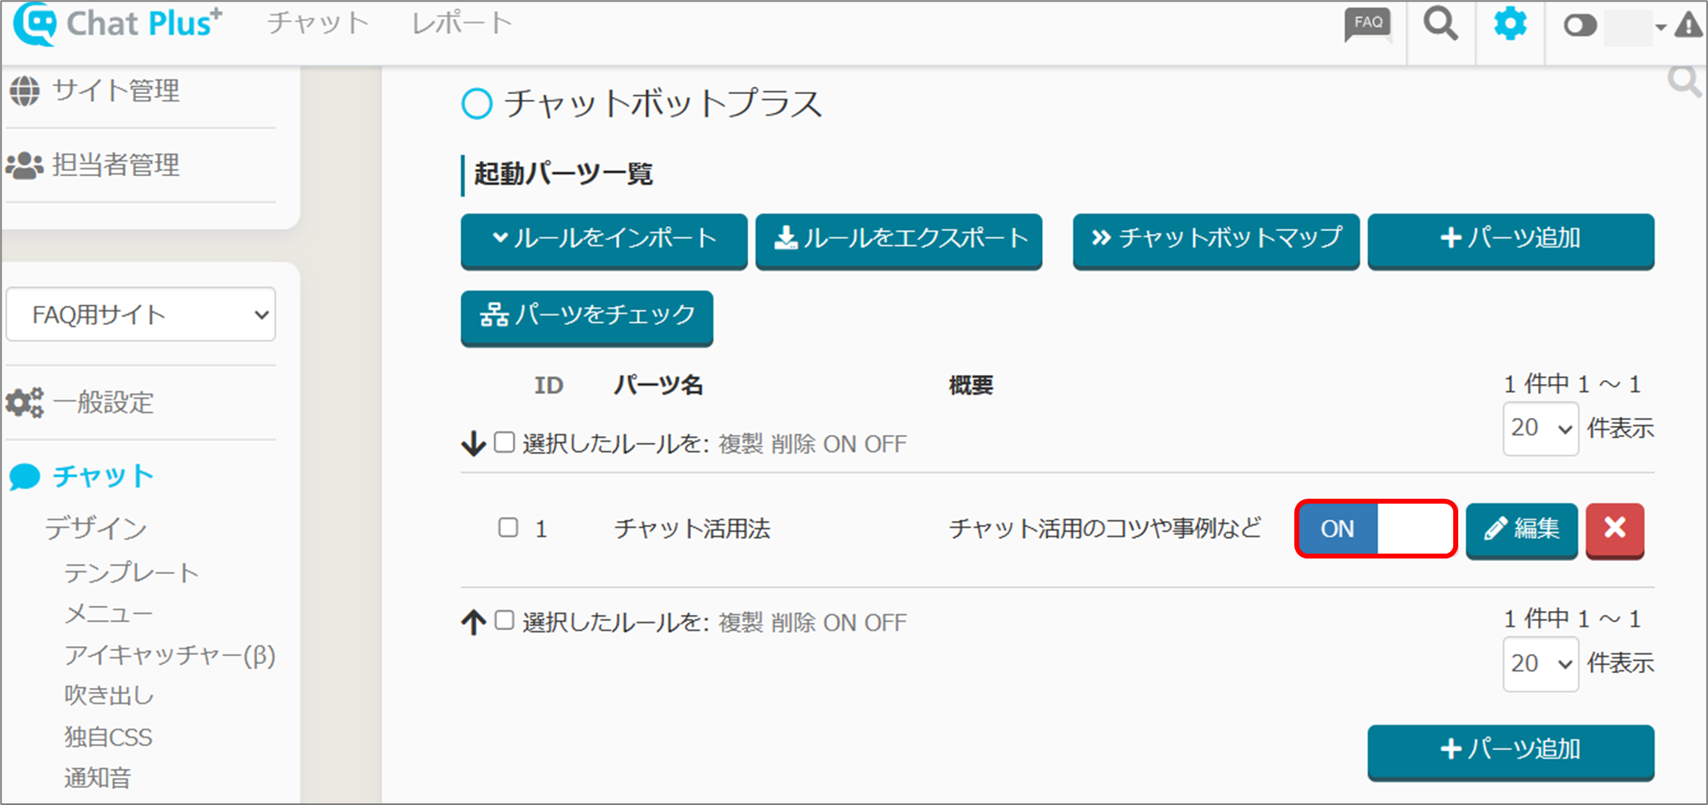
Task: Open the FAQ用サイト site dropdown
Action: pos(141,314)
